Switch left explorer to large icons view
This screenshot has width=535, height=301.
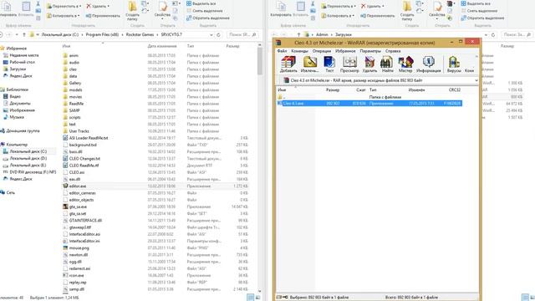pyautogui.click(x=257, y=298)
